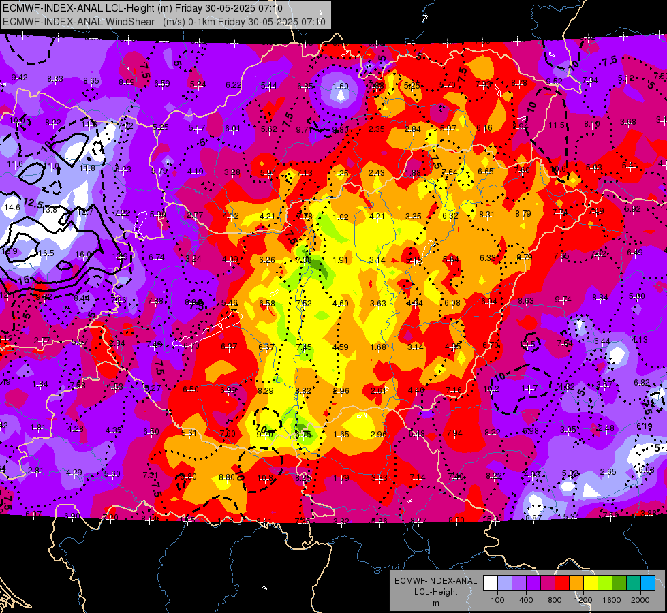This screenshot has height=613, width=667.
Task: Click the grid value '1.91'
Action: pyautogui.click(x=340, y=260)
